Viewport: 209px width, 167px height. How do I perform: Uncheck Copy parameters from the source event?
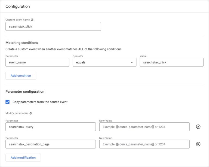click(x=7, y=102)
